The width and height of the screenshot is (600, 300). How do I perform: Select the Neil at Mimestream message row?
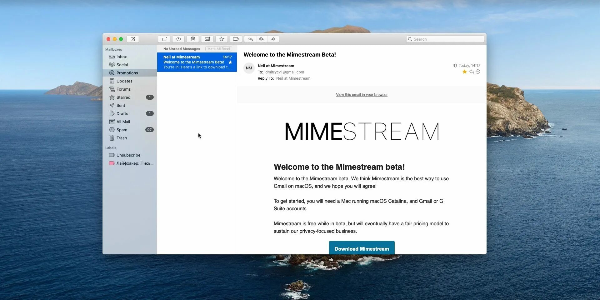197,62
